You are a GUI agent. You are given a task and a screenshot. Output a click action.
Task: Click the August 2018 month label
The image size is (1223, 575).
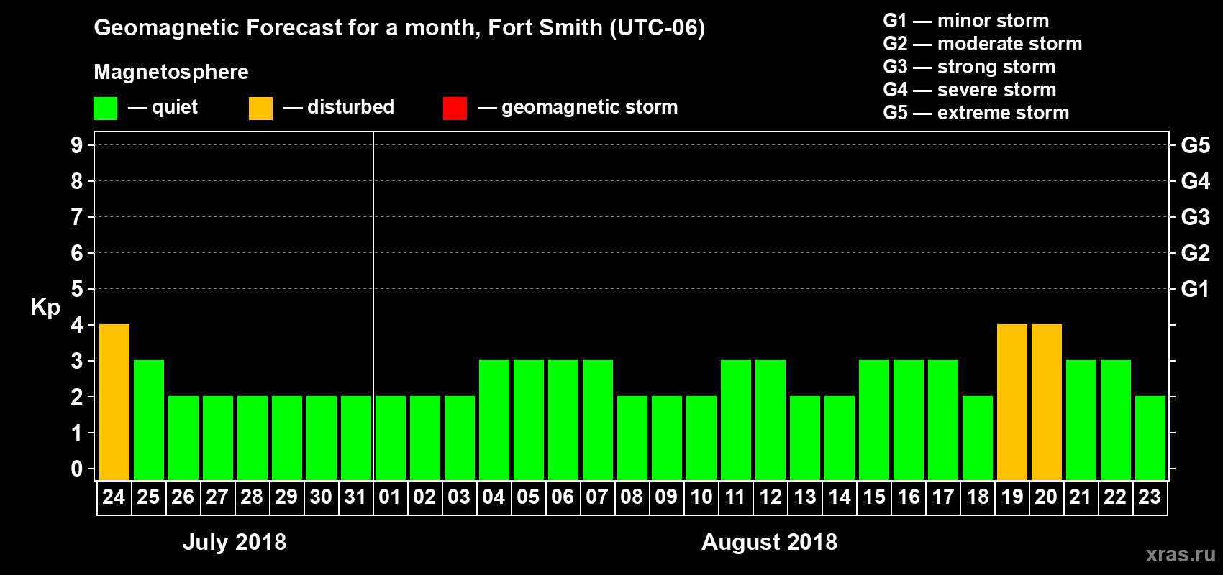769,542
